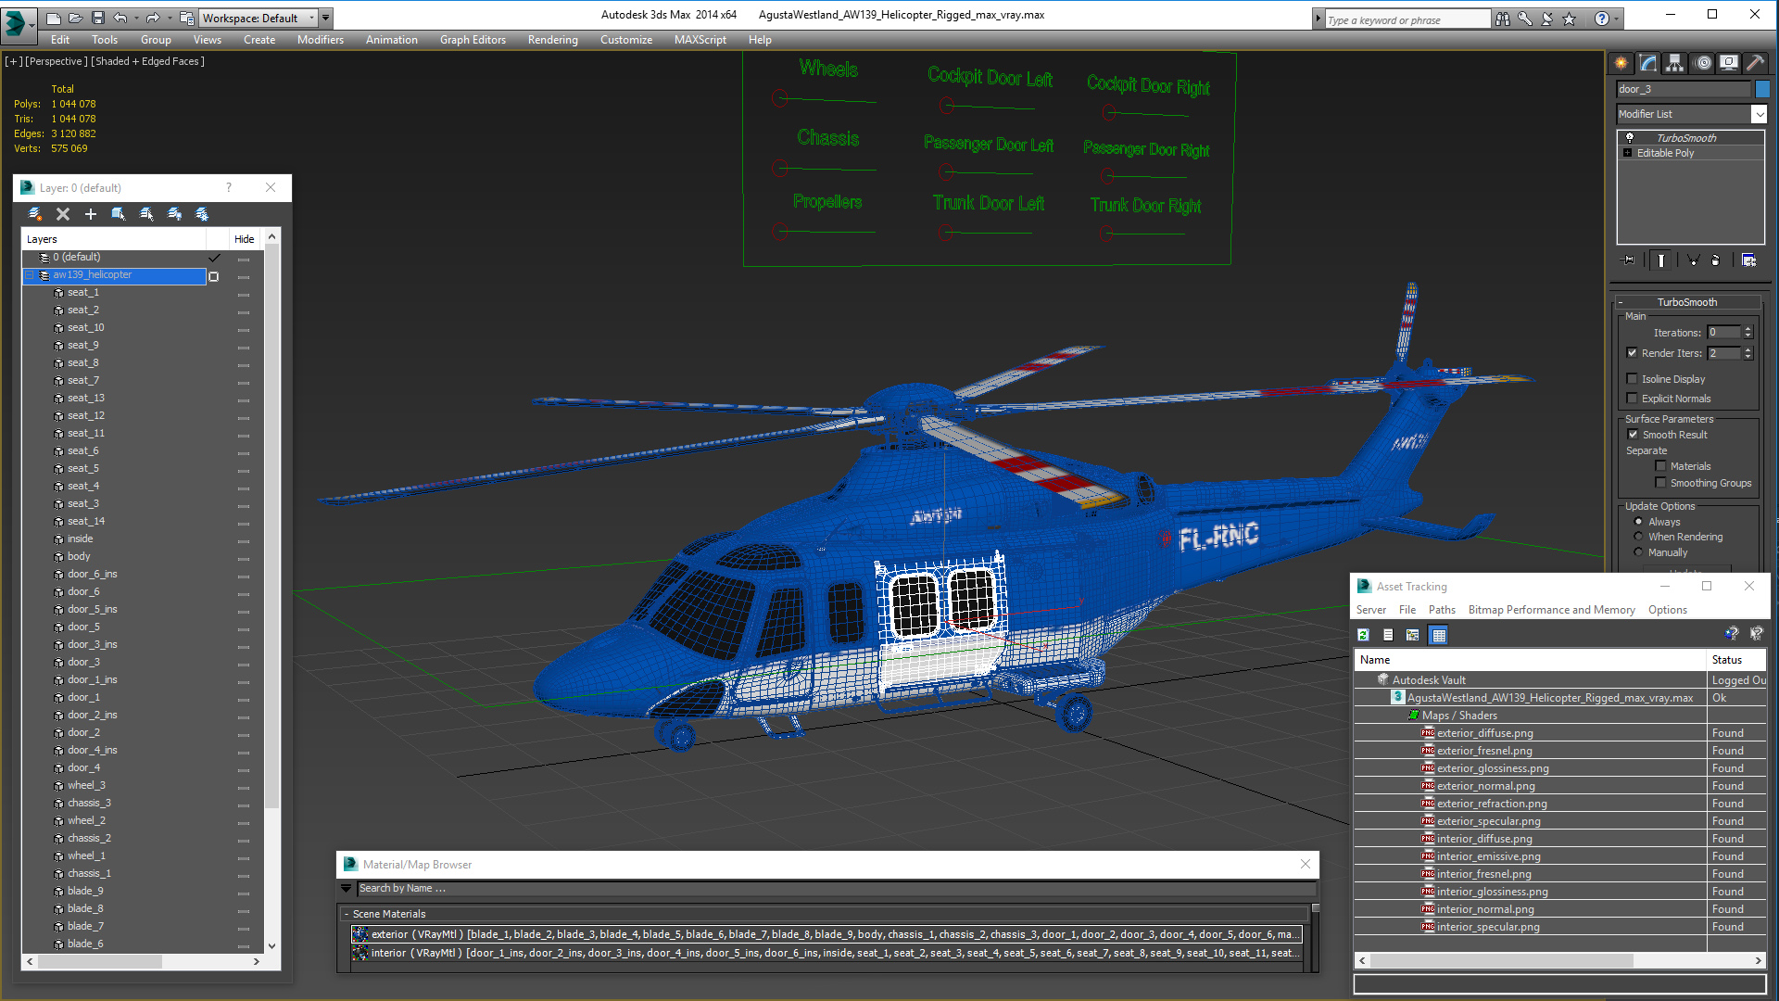Toggle Explicit Normals checkbox in TurboSmooth

coord(1633,398)
